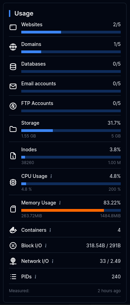Open the info tooltip beside CPU Usage
Image resolution: width=130 pixels, height=305 pixels.
[51, 176]
